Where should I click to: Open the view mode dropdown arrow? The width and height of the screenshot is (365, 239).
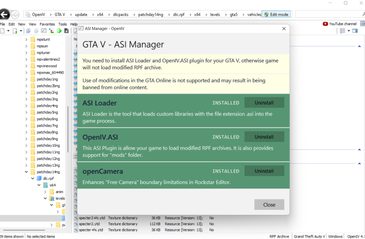(349, 31)
